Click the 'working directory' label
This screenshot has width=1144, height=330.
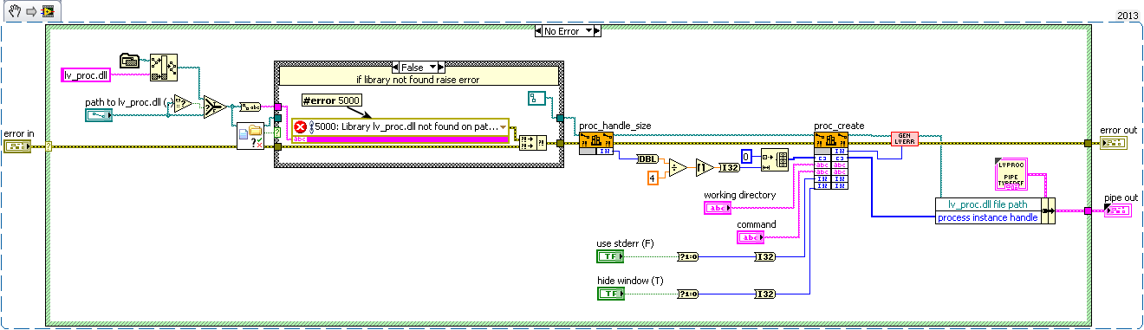tap(739, 195)
